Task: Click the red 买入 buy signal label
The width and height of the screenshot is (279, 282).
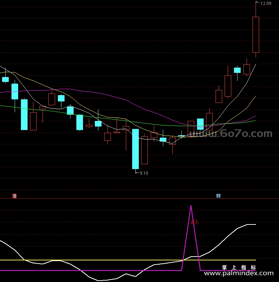Action: pos(195,222)
